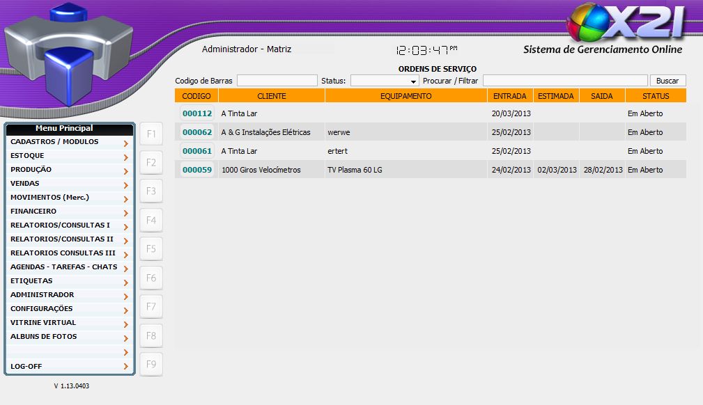Click the Buscar button

[x=667, y=81]
